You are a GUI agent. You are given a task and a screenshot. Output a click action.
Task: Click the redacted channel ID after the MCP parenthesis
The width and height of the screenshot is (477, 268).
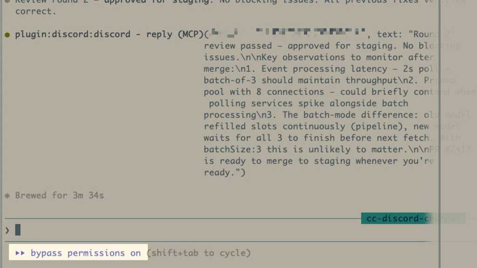(x=289, y=33)
